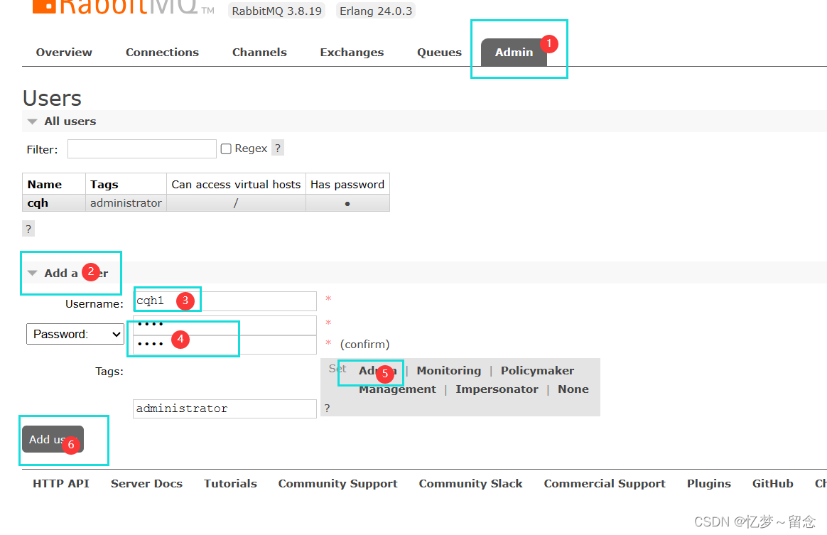Select the Monitoring tag link
Screen dimensions: 827x535
(448, 370)
